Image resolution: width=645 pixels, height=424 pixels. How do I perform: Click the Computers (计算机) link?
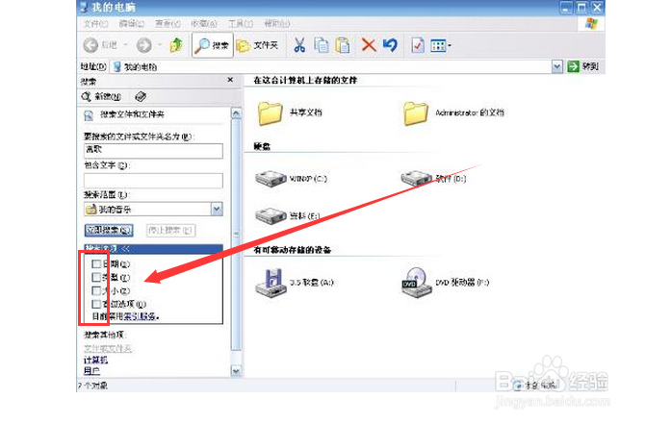pyautogui.click(x=96, y=360)
